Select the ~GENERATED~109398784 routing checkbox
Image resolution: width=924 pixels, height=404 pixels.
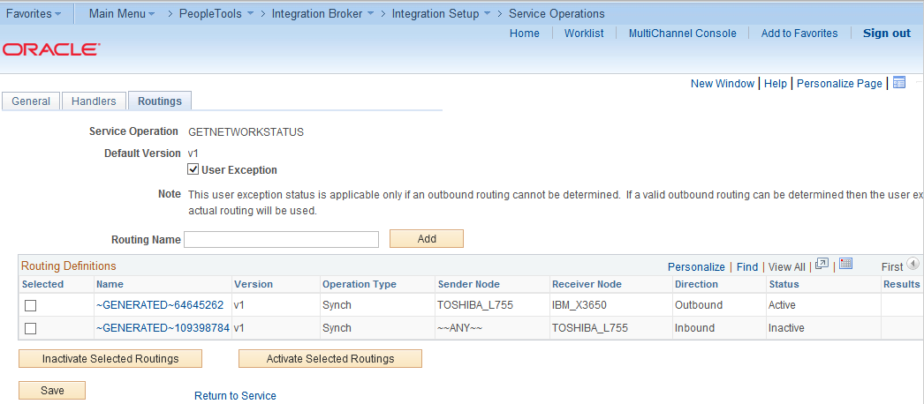click(31, 328)
